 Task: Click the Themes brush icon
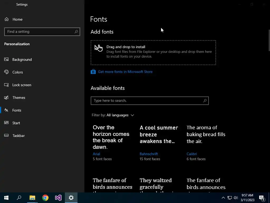pos(6,98)
